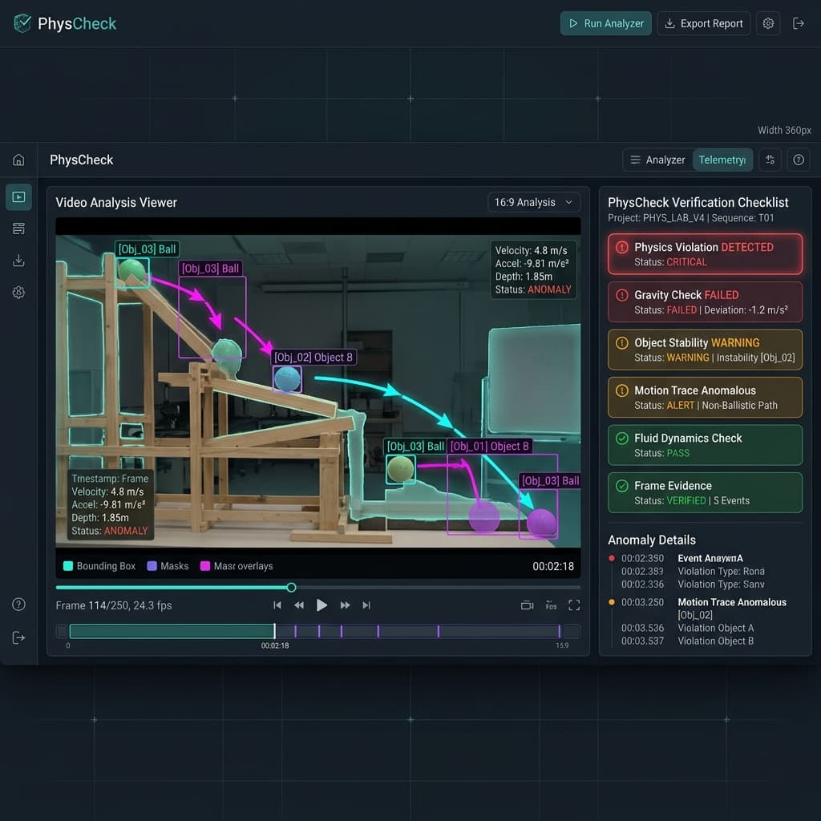The height and width of the screenshot is (821, 821).
Task: Open the Gravity Check FAILED card
Action: 705,302
